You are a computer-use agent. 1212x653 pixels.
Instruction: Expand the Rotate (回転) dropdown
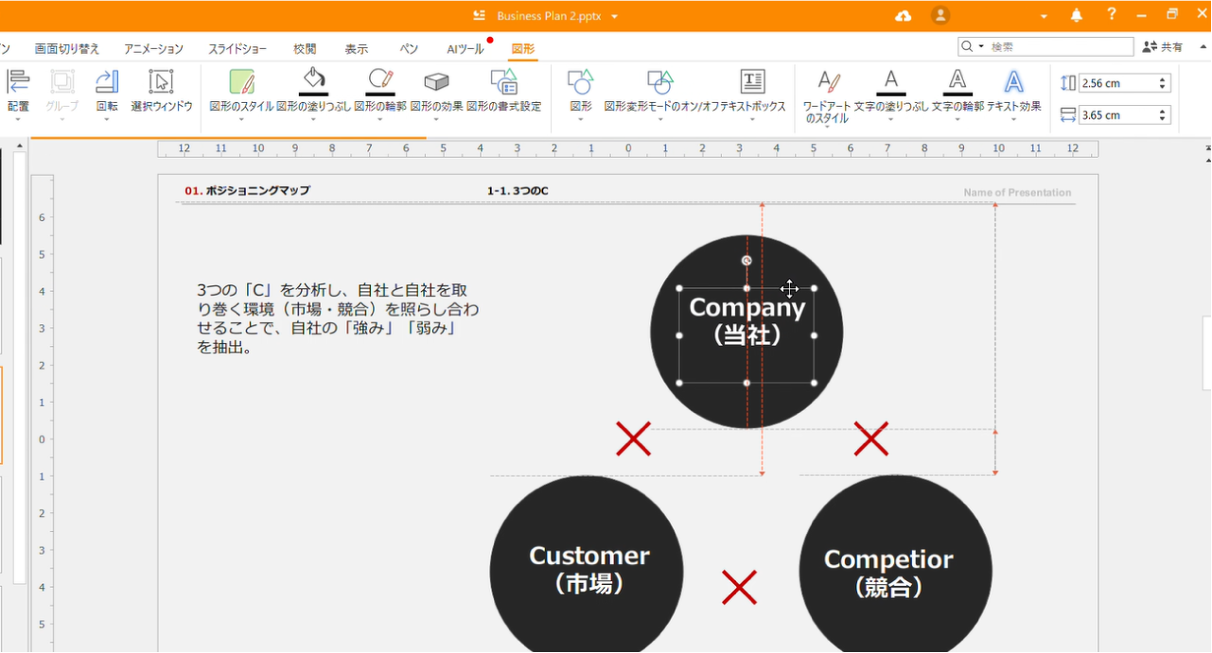pos(107,120)
